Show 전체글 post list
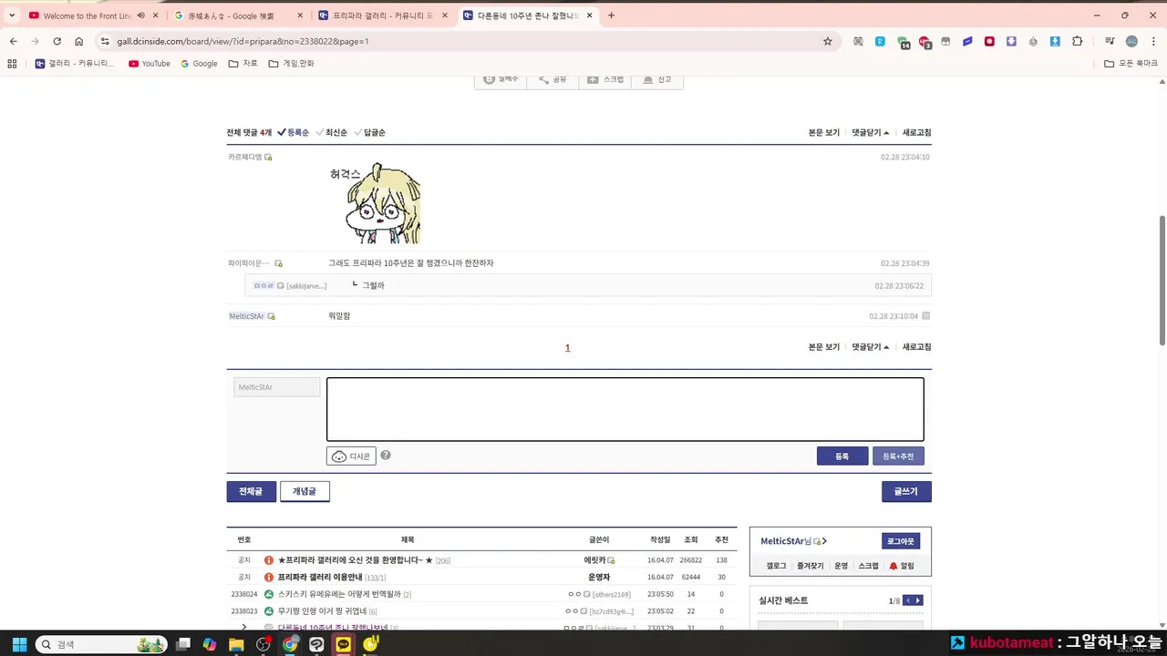This screenshot has width=1167, height=656. pyautogui.click(x=251, y=491)
